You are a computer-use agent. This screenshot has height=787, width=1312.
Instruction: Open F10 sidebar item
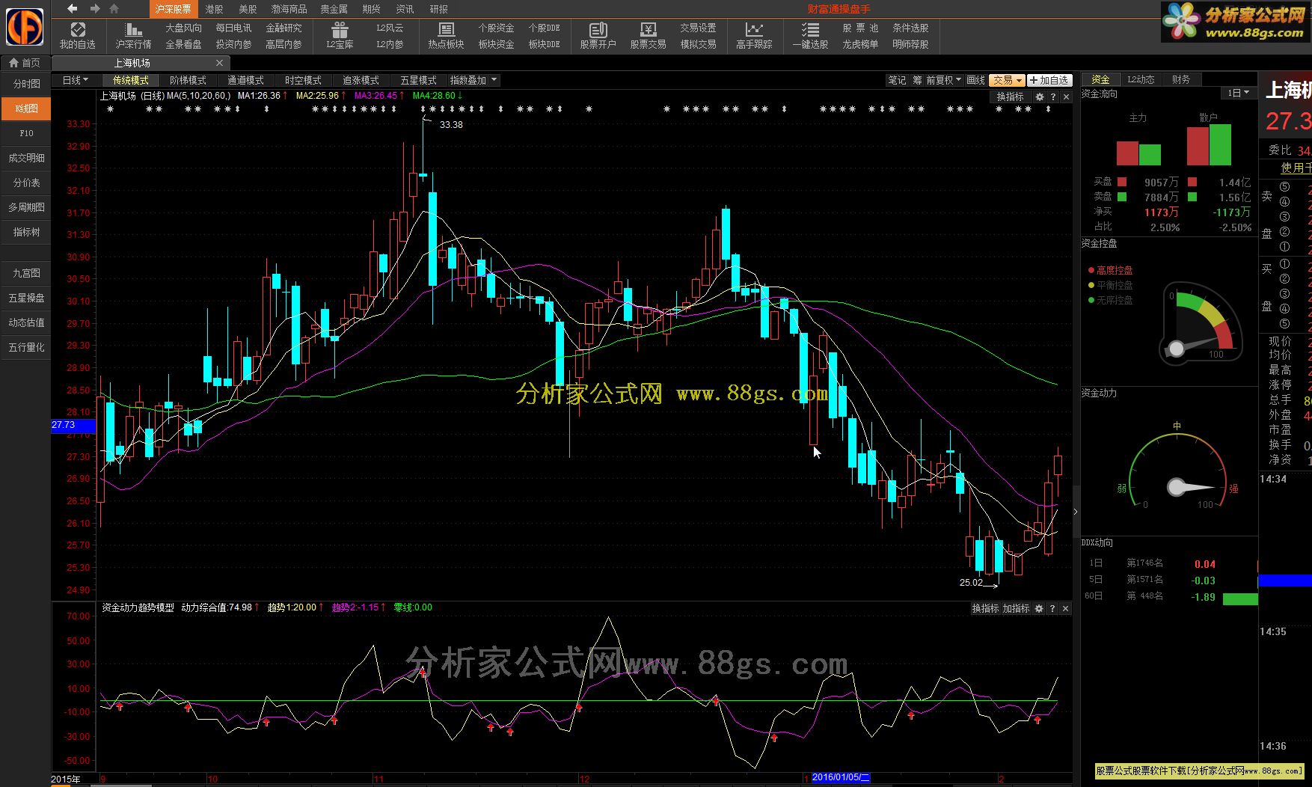[x=26, y=133]
